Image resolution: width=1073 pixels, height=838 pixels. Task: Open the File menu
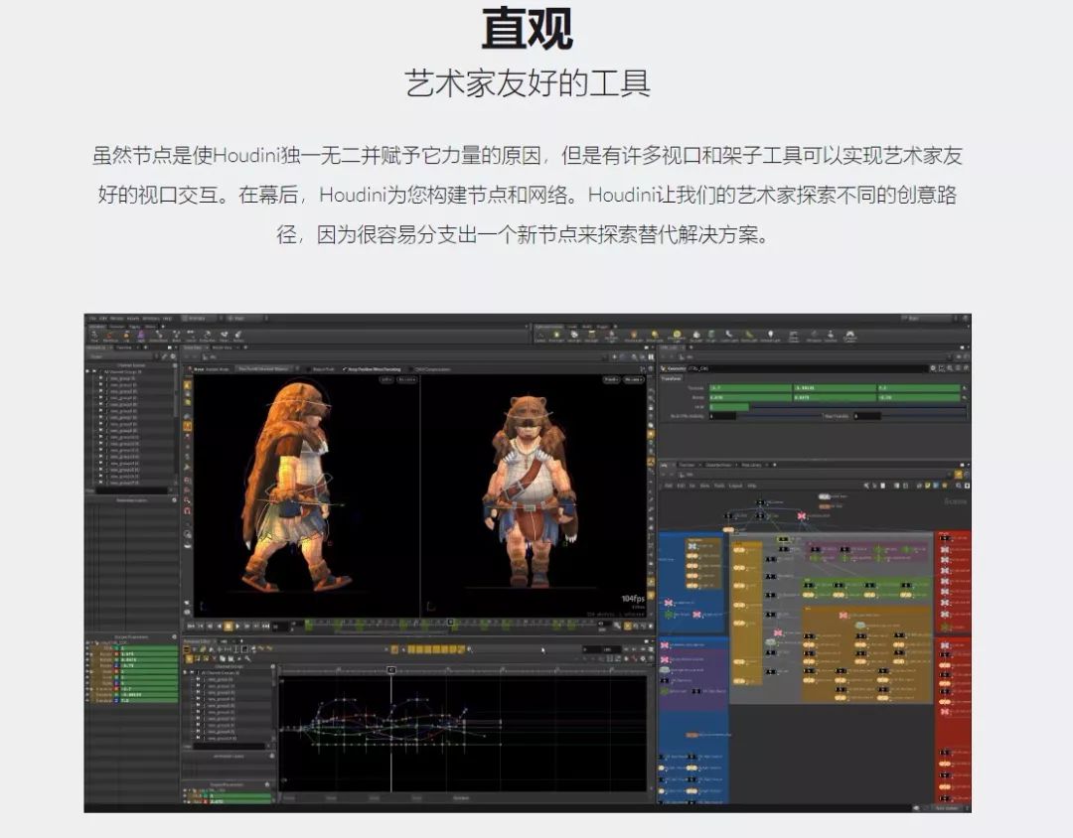[92, 319]
